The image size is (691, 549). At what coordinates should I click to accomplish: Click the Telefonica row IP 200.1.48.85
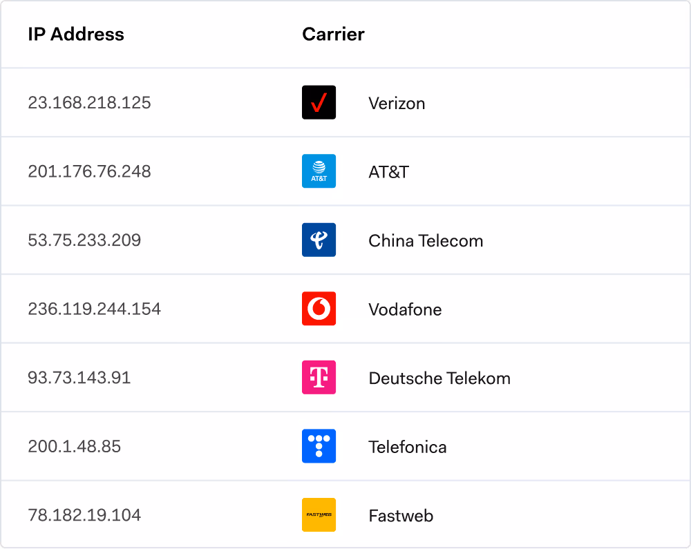[x=75, y=446]
